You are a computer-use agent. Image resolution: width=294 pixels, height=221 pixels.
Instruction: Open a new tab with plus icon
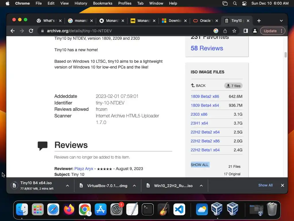259,21
